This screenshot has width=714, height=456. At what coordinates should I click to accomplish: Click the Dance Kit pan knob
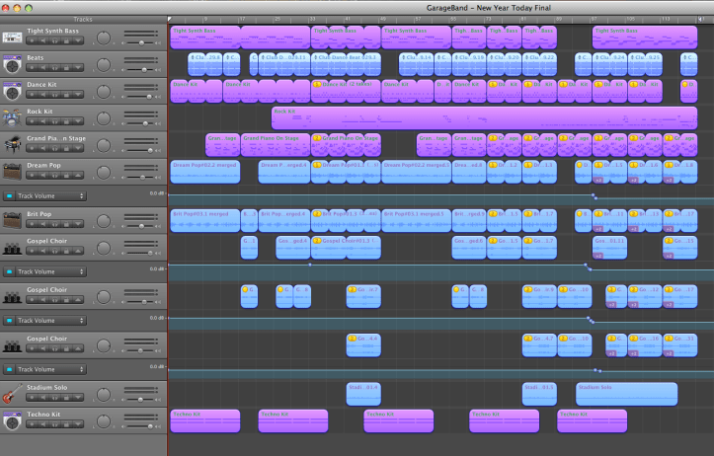pyautogui.click(x=104, y=92)
